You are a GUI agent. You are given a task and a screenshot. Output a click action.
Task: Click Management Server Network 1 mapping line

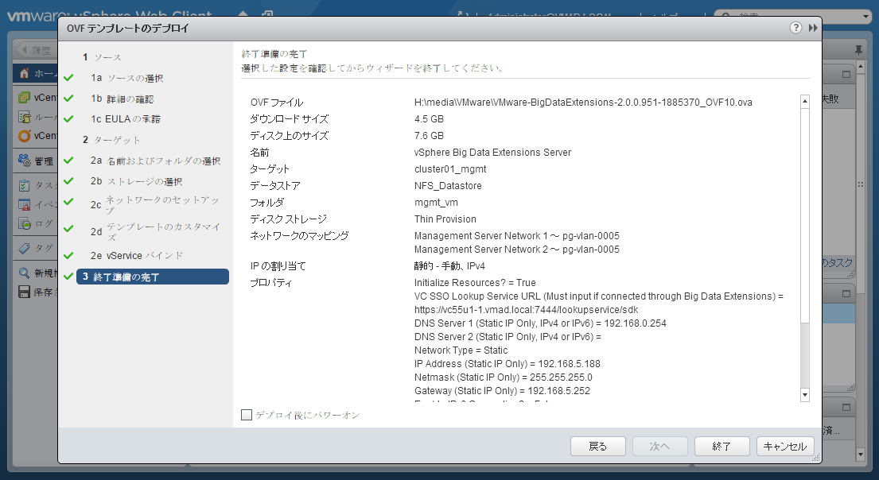(517, 236)
